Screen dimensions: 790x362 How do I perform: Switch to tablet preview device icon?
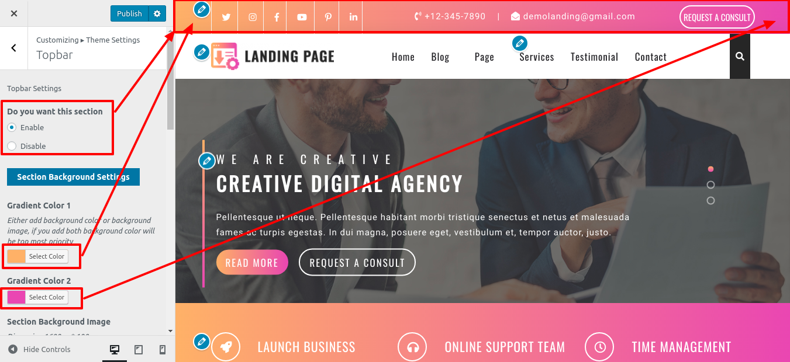[139, 350]
